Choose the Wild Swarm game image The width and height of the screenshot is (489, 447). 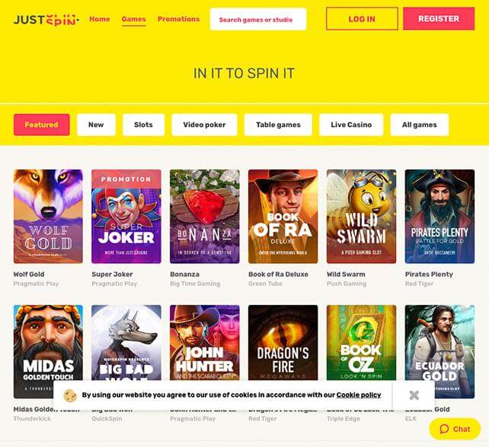(361, 217)
